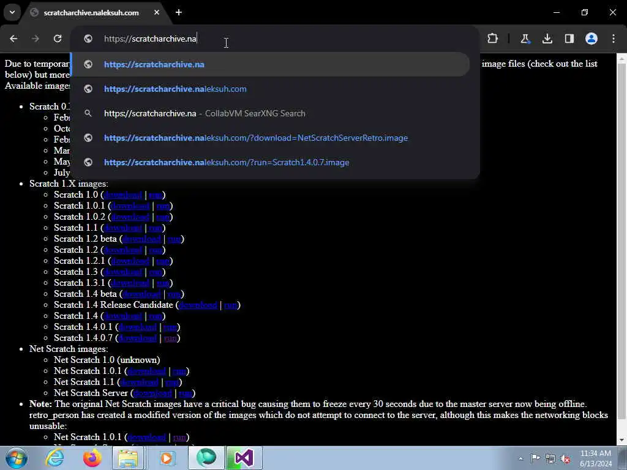627x470 pixels.
Task: Open the profile avatar menu
Action: tap(591, 39)
